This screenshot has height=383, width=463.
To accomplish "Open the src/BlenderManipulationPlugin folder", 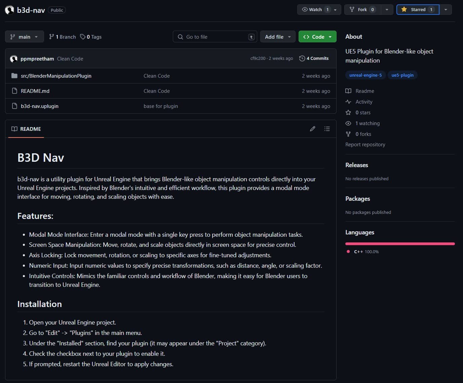I will pos(56,76).
